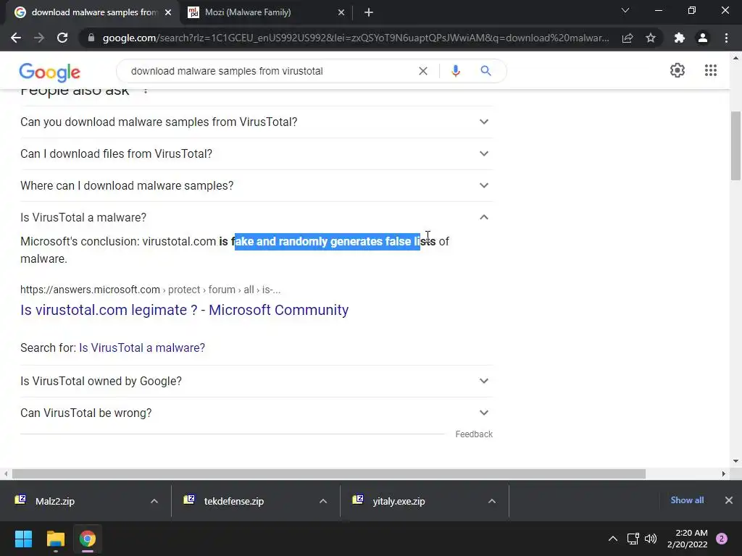Open a new browser tab

click(x=369, y=12)
